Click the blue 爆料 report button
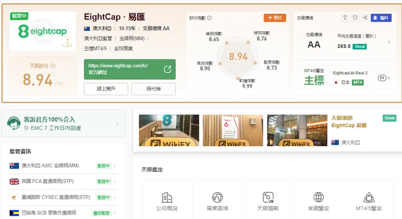Image resolution: width=402 pixels, height=219 pixels. pos(381,18)
